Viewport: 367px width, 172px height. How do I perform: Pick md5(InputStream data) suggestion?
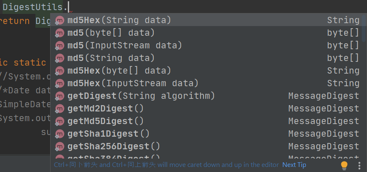pos(206,45)
